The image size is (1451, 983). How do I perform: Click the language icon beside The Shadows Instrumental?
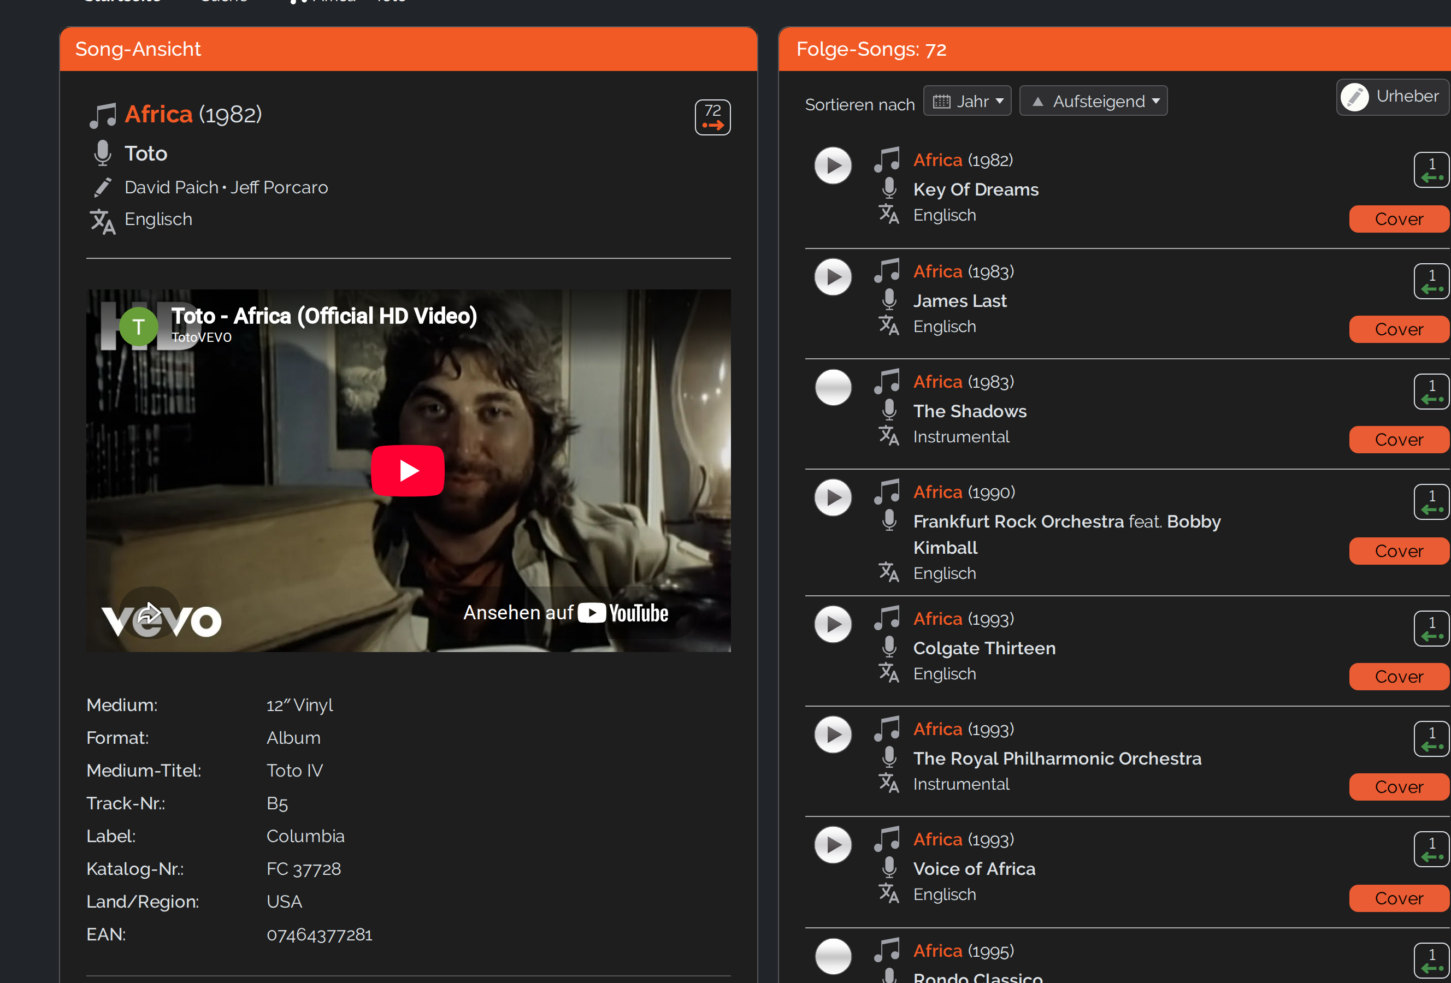pyautogui.click(x=888, y=436)
